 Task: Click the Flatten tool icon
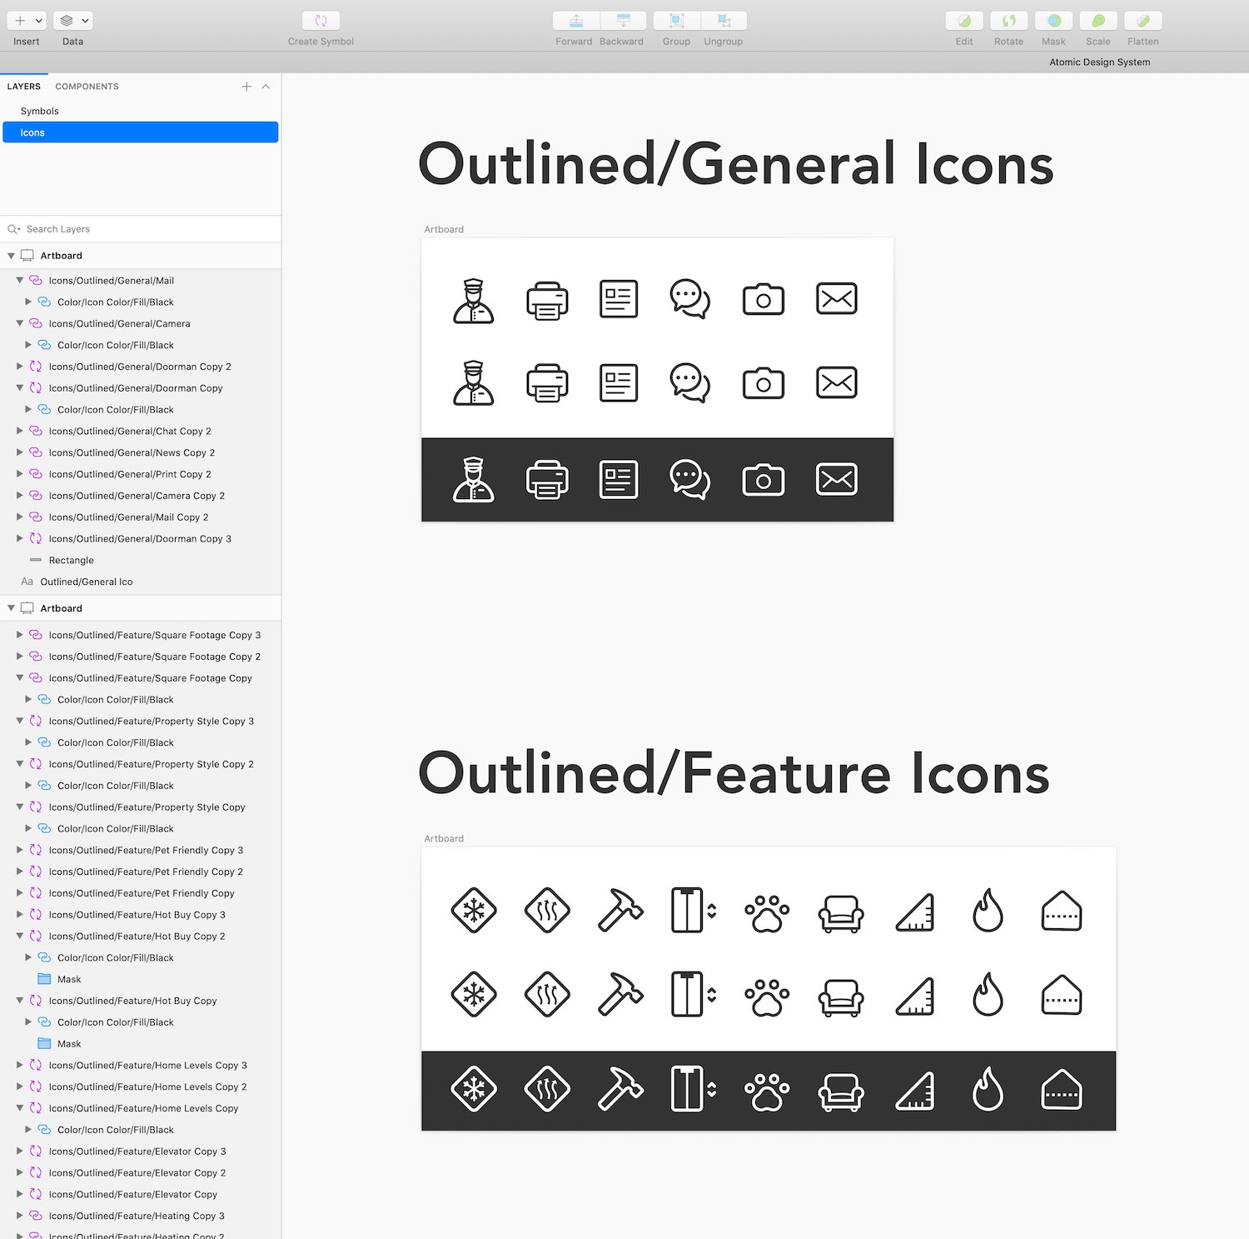pyautogui.click(x=1143, y=21)
